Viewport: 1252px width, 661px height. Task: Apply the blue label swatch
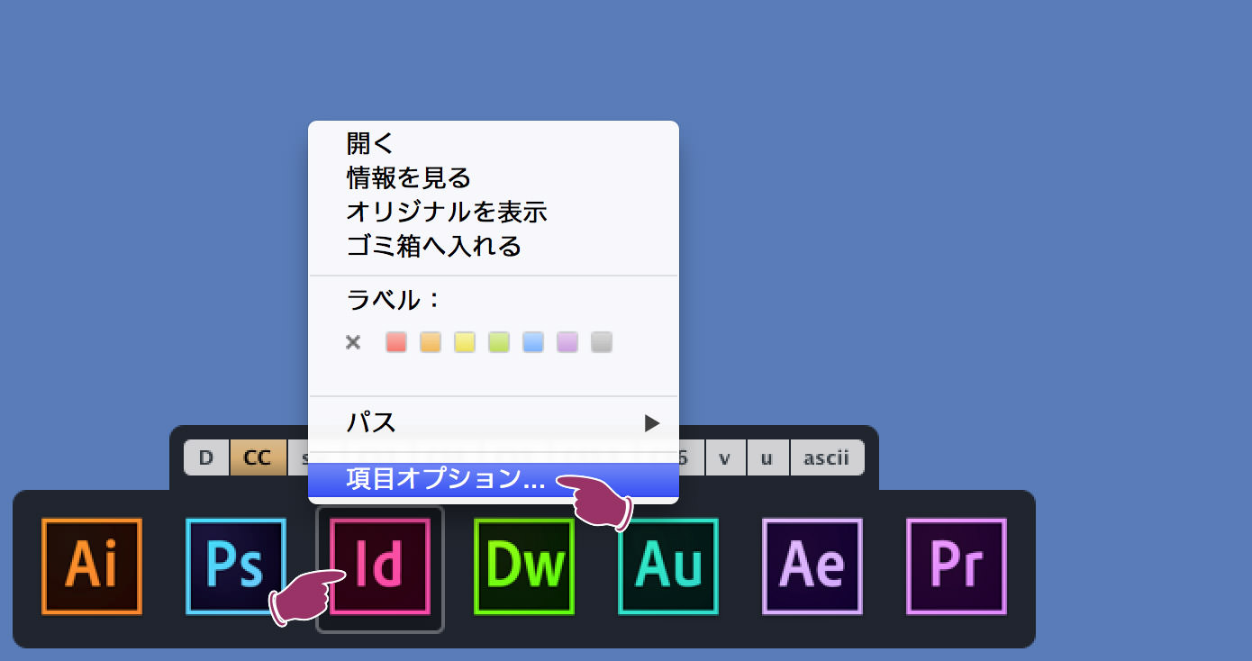click(x=533, y=342)
